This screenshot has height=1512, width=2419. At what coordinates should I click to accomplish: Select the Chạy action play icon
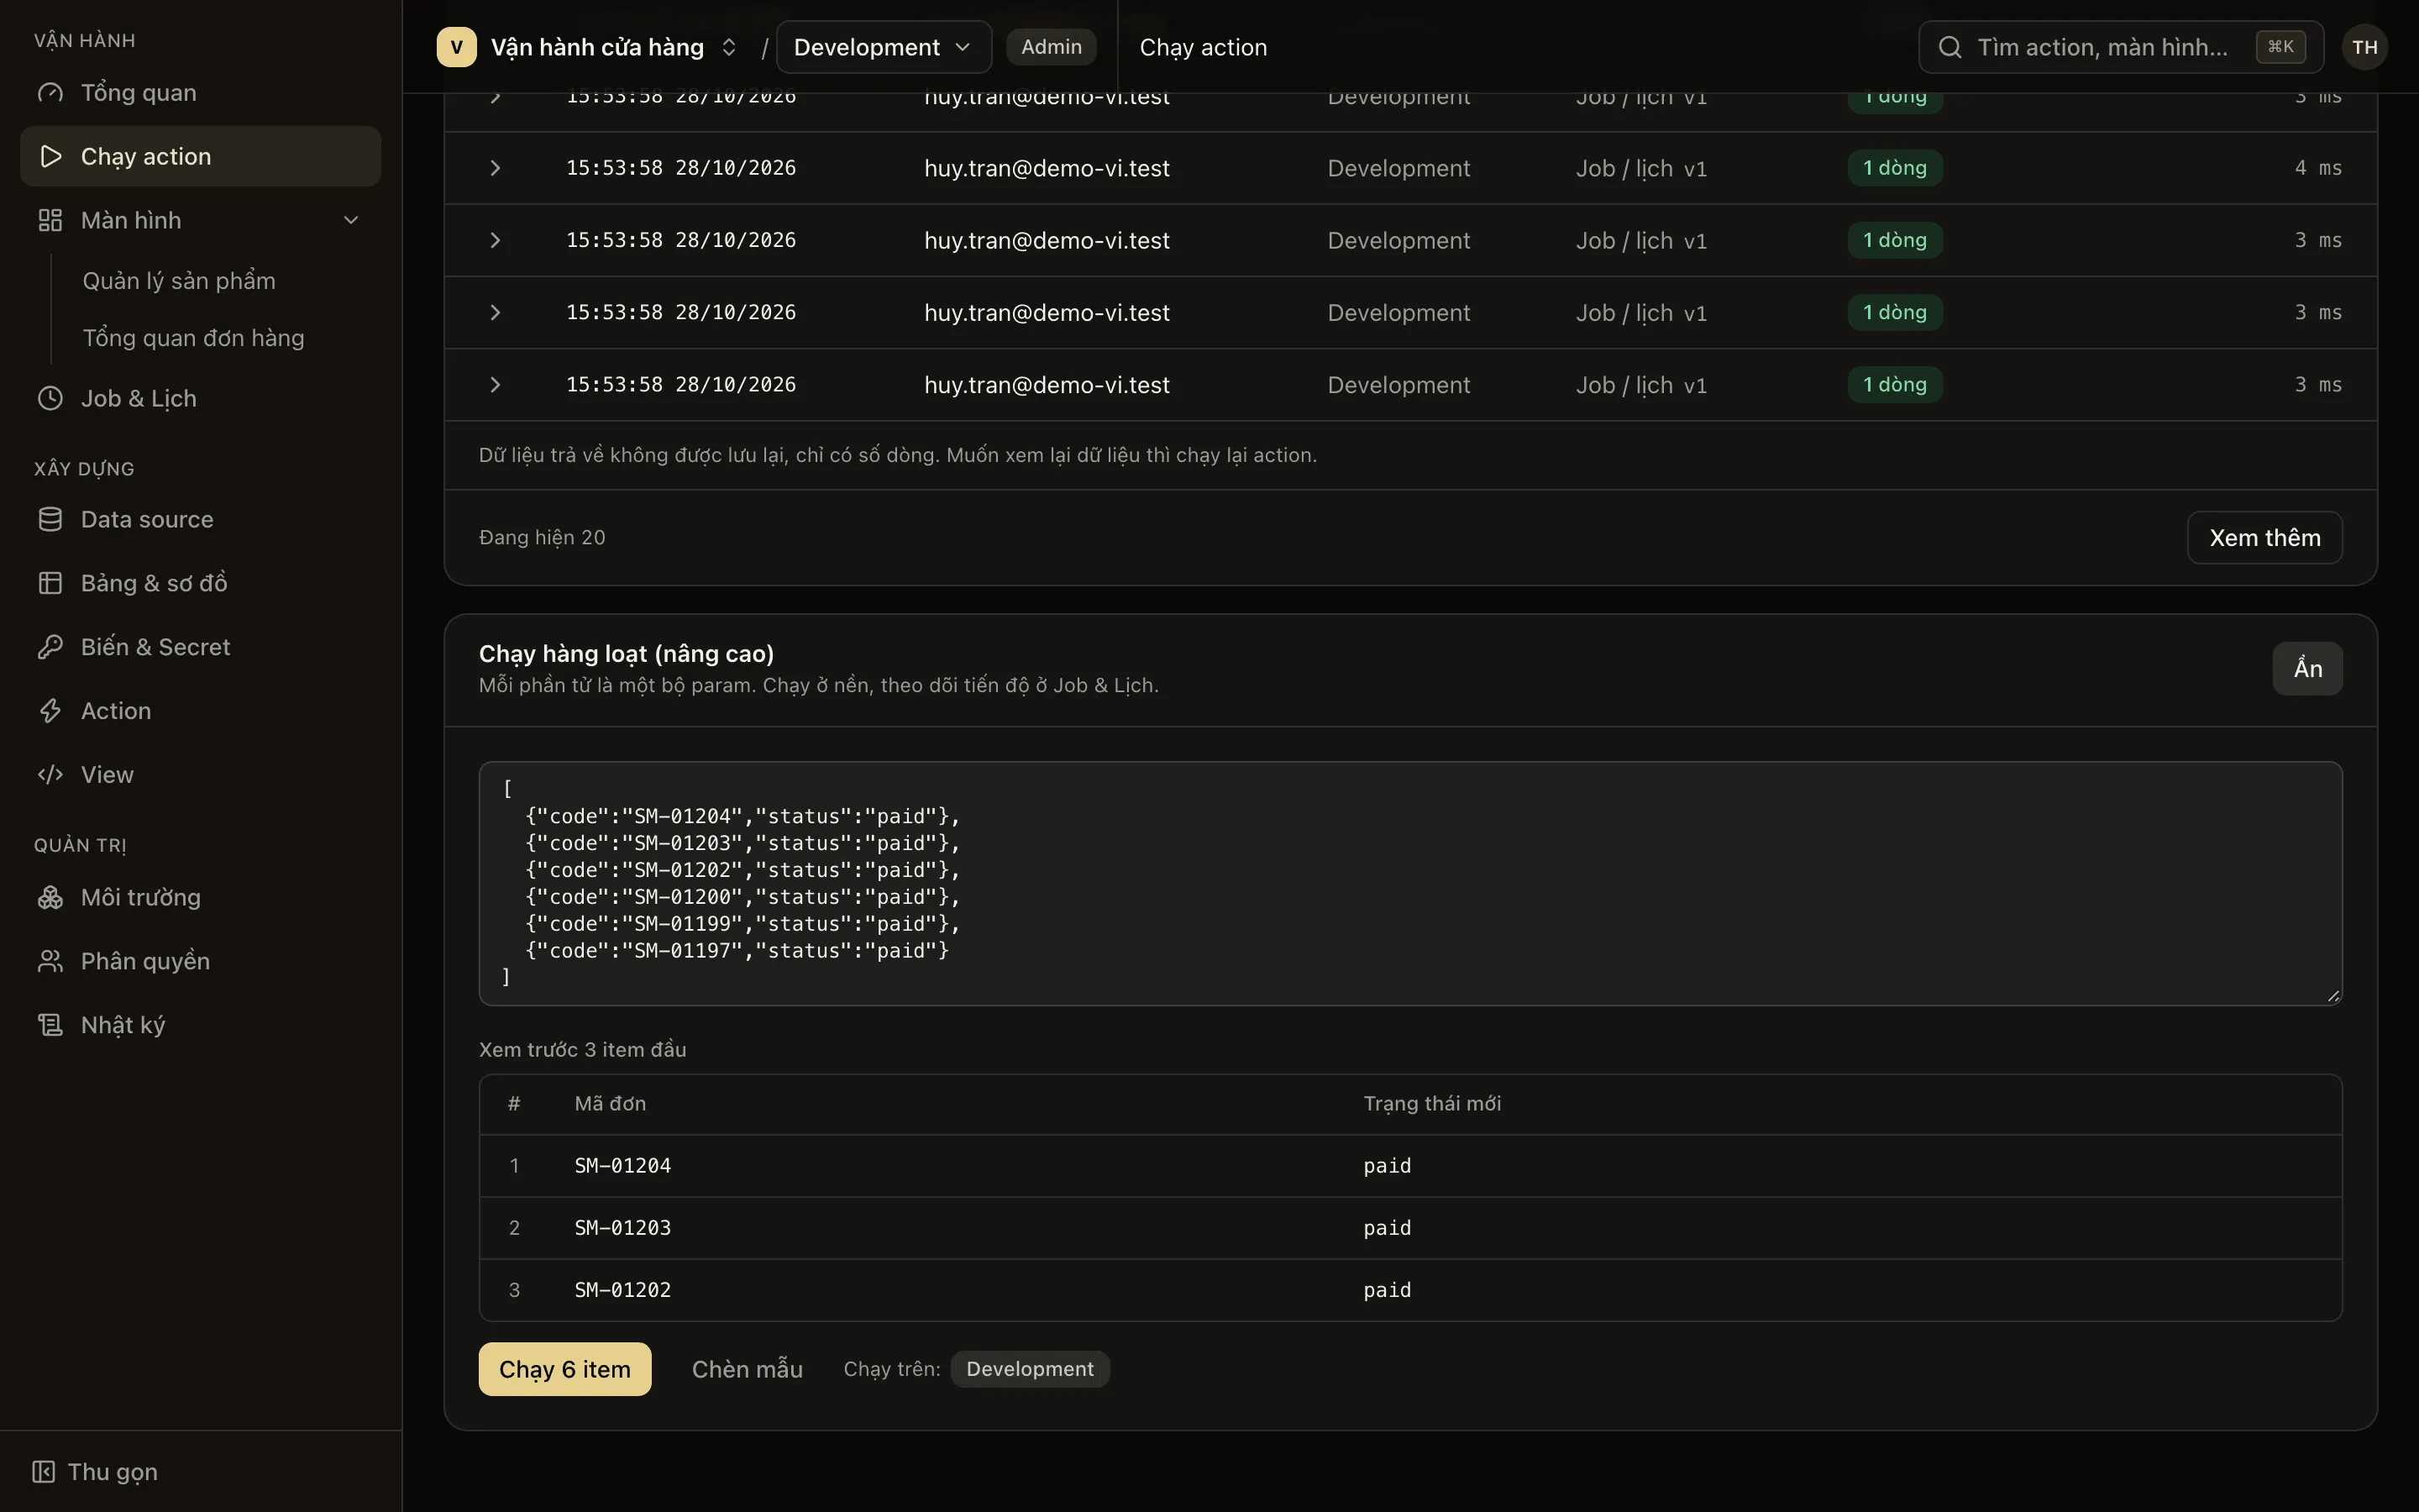(50, 157)
